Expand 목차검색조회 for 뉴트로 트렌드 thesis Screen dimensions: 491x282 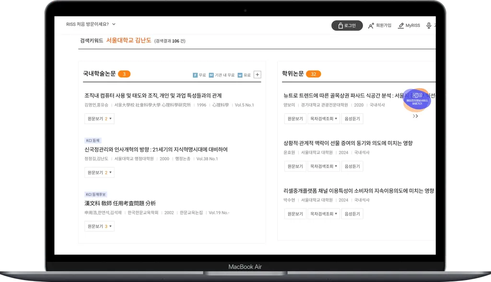pyautogui.click(x=324, y=119)
